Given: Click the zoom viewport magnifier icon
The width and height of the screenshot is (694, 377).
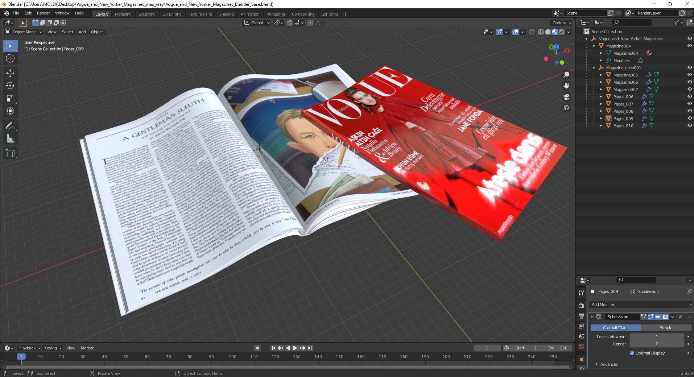Looking at the screenshot, I should (566, 75).
